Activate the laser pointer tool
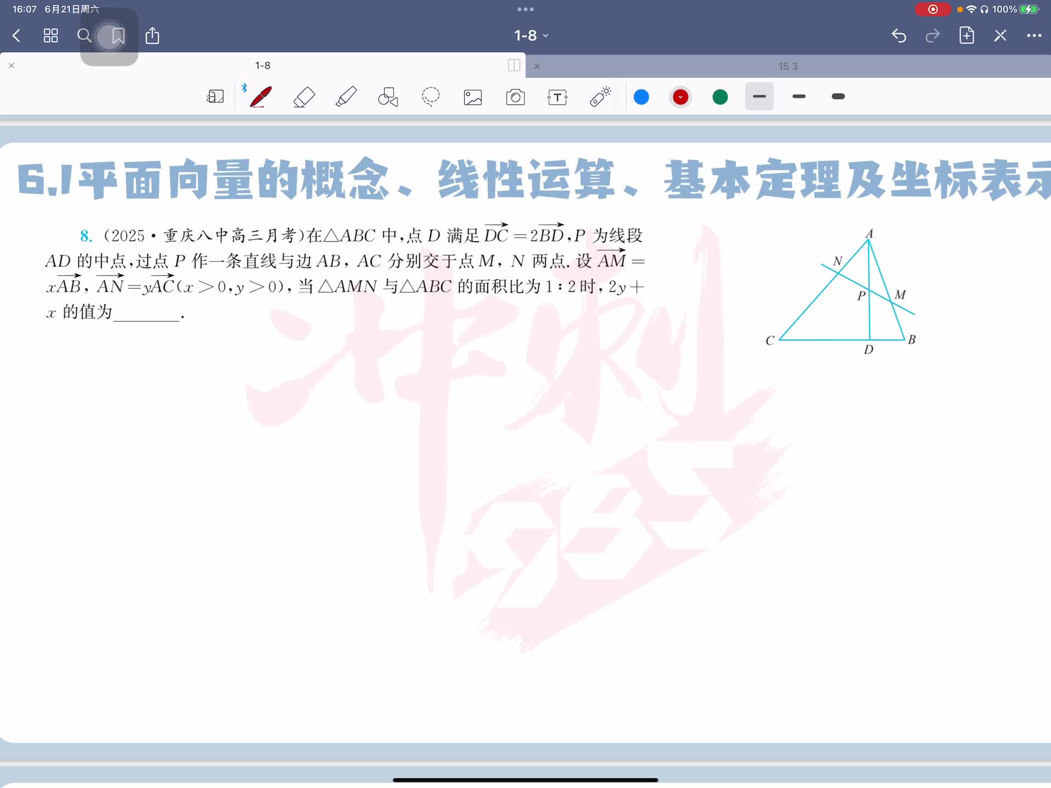This screenshot has width=1051, height=788. [600, 97]
